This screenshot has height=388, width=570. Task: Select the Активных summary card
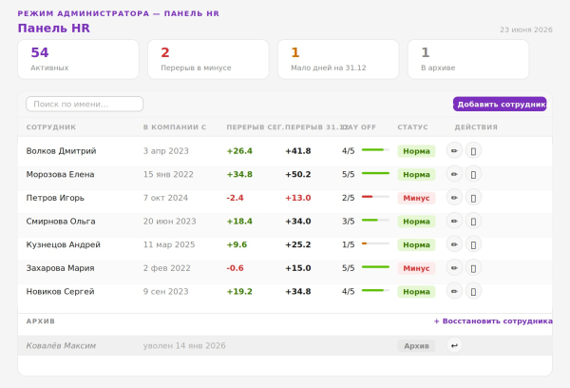(78, 59)
